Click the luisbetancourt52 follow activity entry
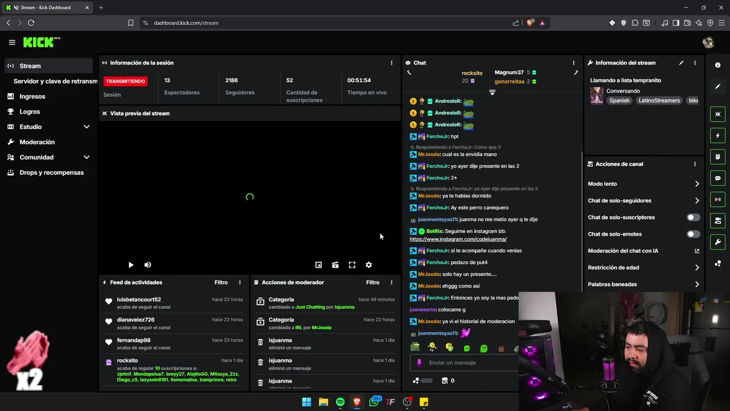Image resolution: width=730 pixels, height=411 pixels. (x=174, y=303)
